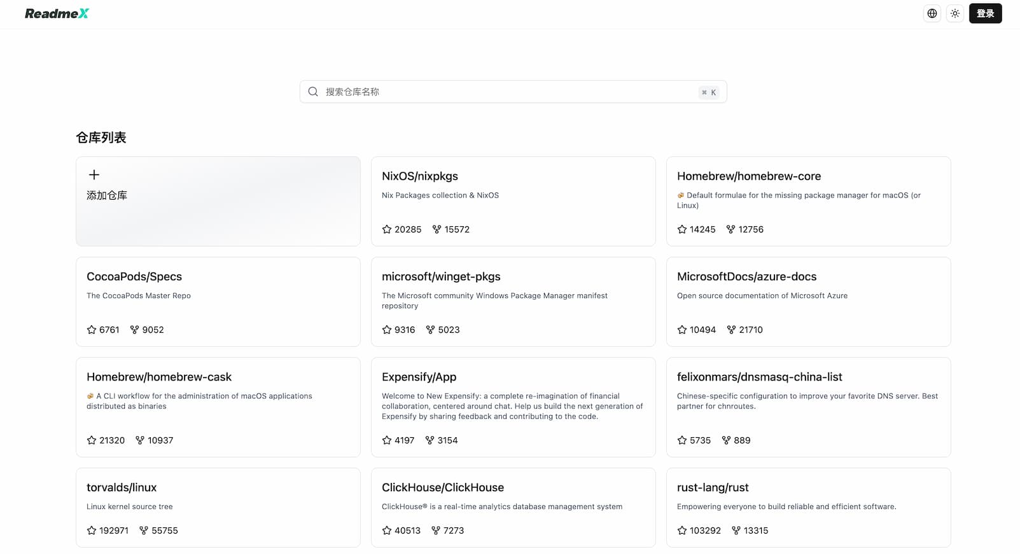Click the ReadmeX logo
Image resolution: width=1020 pixels, height=554 pixels.
pyautogui.click(x=57, y=13)
